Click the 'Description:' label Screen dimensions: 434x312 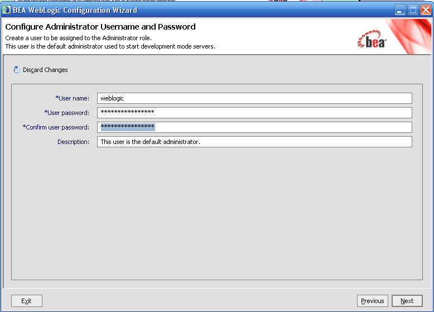coord(73,142)
